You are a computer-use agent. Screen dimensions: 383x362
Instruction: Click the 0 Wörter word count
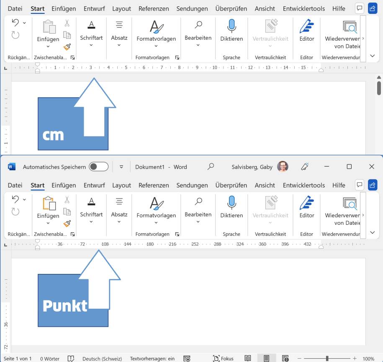50,359
